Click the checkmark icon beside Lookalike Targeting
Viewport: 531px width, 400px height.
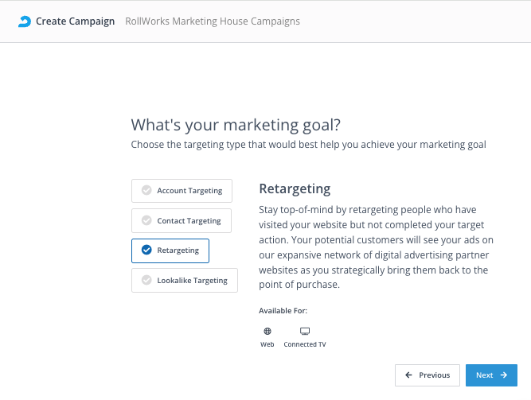146,280
